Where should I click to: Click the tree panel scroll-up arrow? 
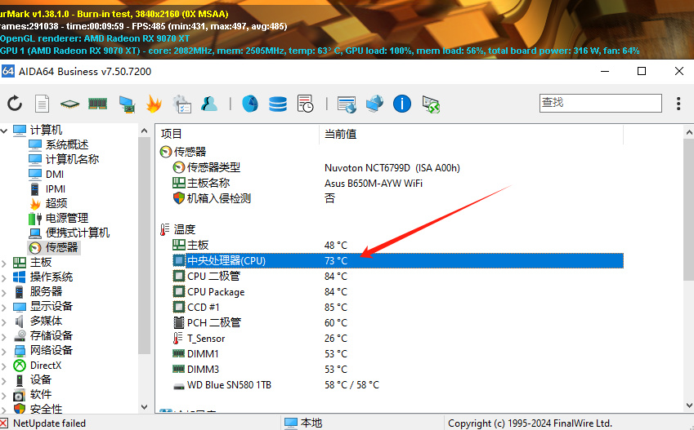145,131
